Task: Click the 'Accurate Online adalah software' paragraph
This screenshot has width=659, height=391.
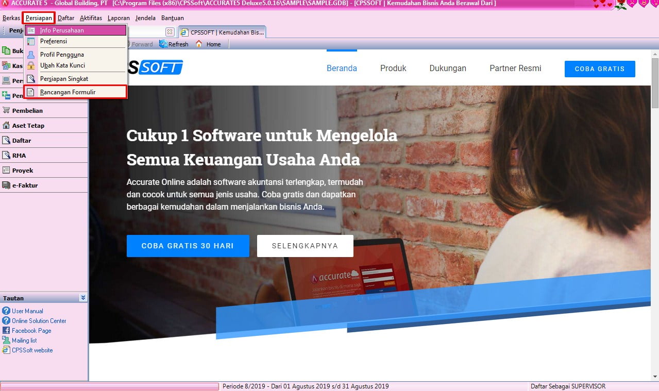Action: click(245, 195)
